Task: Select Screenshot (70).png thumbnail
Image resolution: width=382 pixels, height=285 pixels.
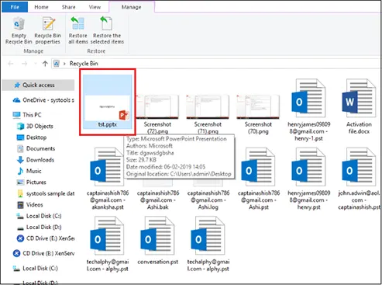Action: pyautogui.click(x=258, y=107)
